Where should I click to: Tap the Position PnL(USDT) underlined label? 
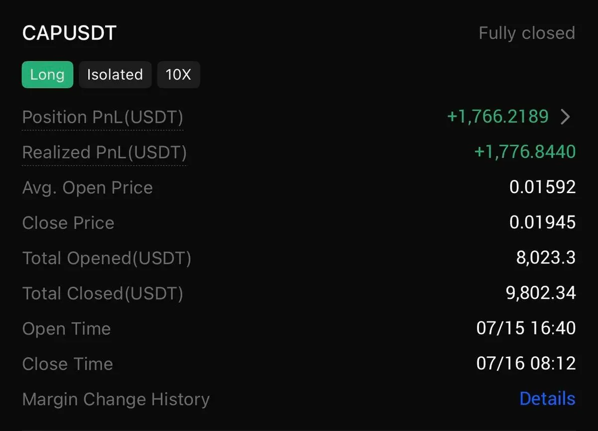tap(103, 117)
